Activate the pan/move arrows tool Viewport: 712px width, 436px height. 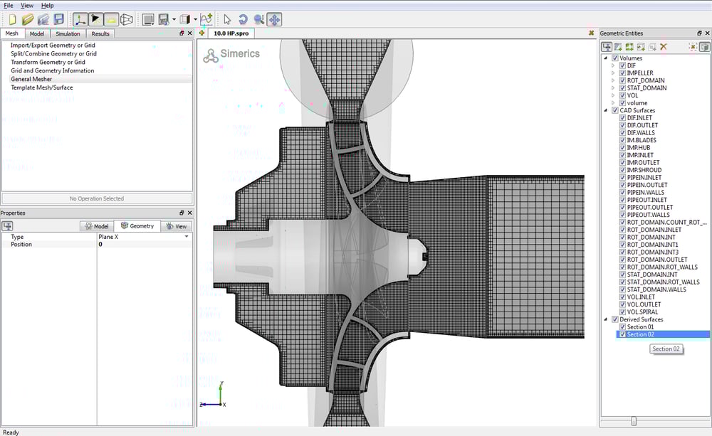coord(274,19)
